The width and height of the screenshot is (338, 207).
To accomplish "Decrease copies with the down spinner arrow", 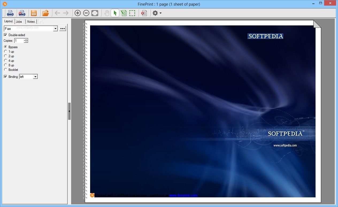I will tap(26, 42).
